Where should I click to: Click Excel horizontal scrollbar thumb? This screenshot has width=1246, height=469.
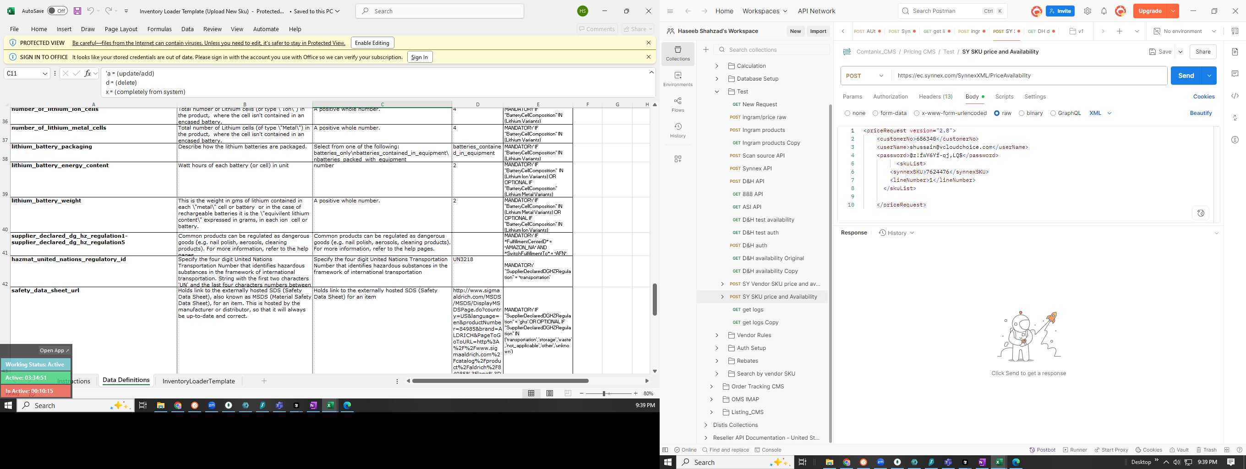point(500,381)
